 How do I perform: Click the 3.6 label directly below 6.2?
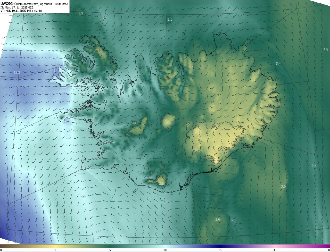pyautogui.click(x=283, y=186)
